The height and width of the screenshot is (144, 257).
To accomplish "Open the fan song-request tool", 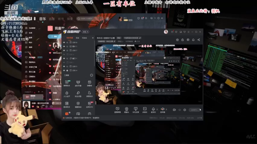I will [78, 94].
